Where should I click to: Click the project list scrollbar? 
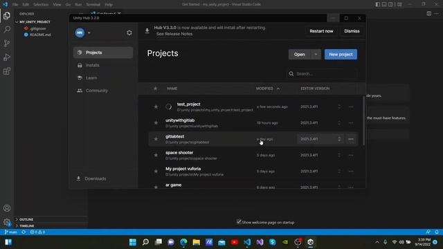coord(363,120)
